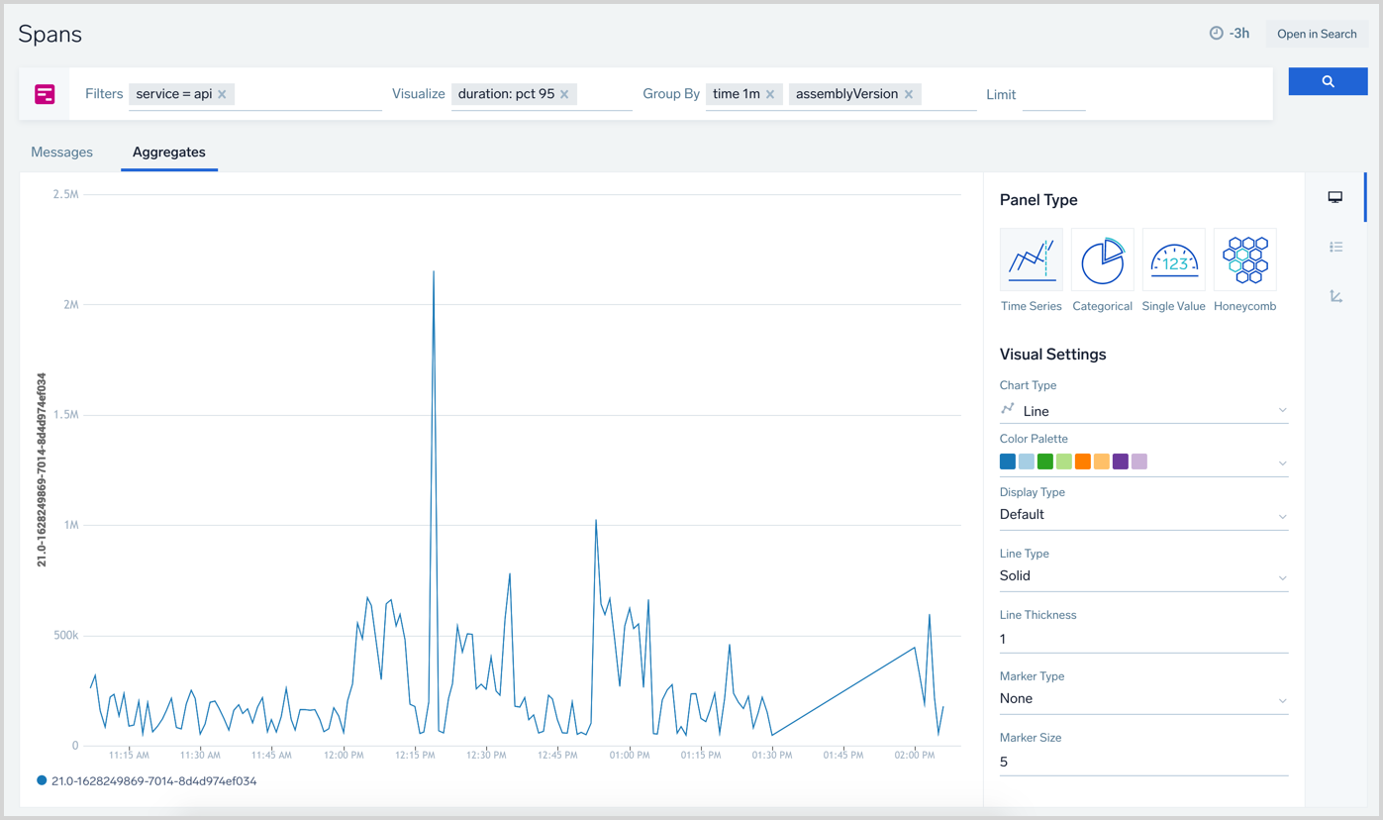This screenshot has width=1383, height=820.
Task: Open the Color Palette dropdown
Action: pyautogui.click(x=1143, y=462)
